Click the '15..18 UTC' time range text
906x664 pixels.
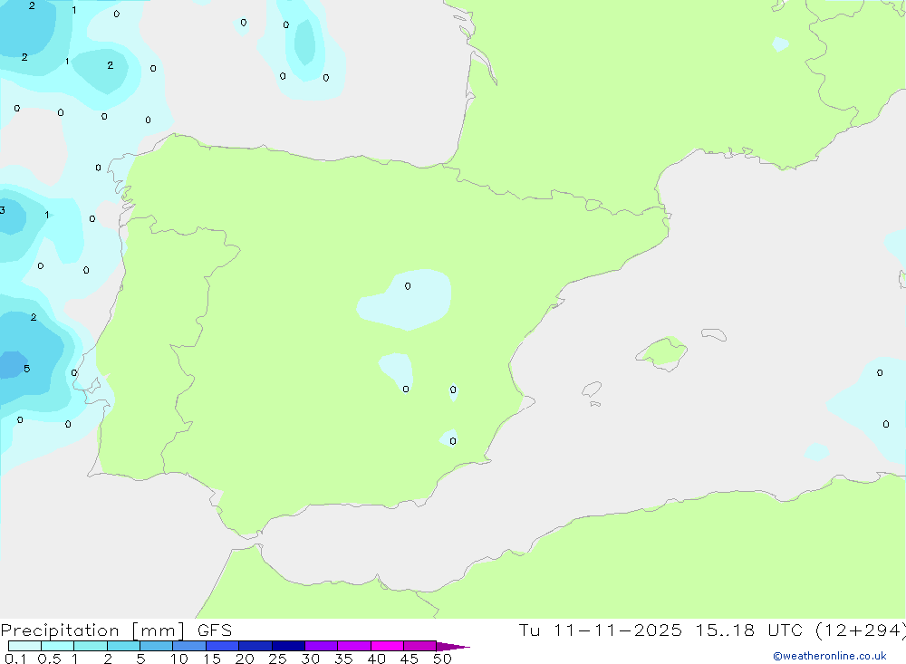[x=749, y=630]
